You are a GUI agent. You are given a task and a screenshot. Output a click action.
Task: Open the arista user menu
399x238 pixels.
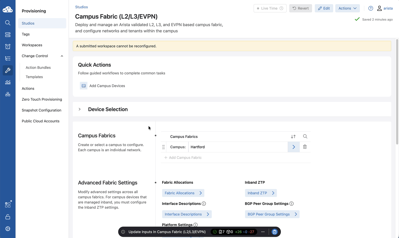click(385, 8)
